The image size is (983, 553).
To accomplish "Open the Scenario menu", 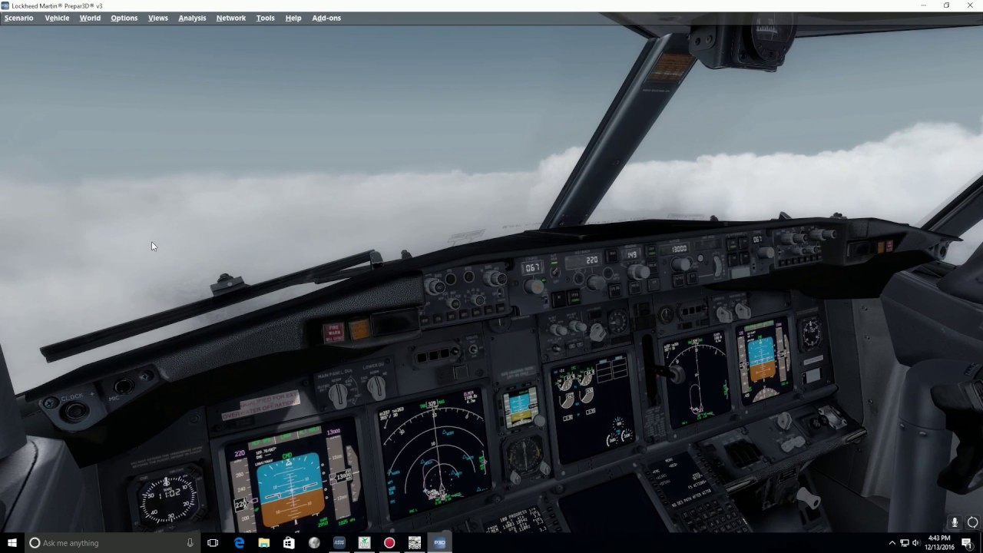I will [x=19, y=18].
